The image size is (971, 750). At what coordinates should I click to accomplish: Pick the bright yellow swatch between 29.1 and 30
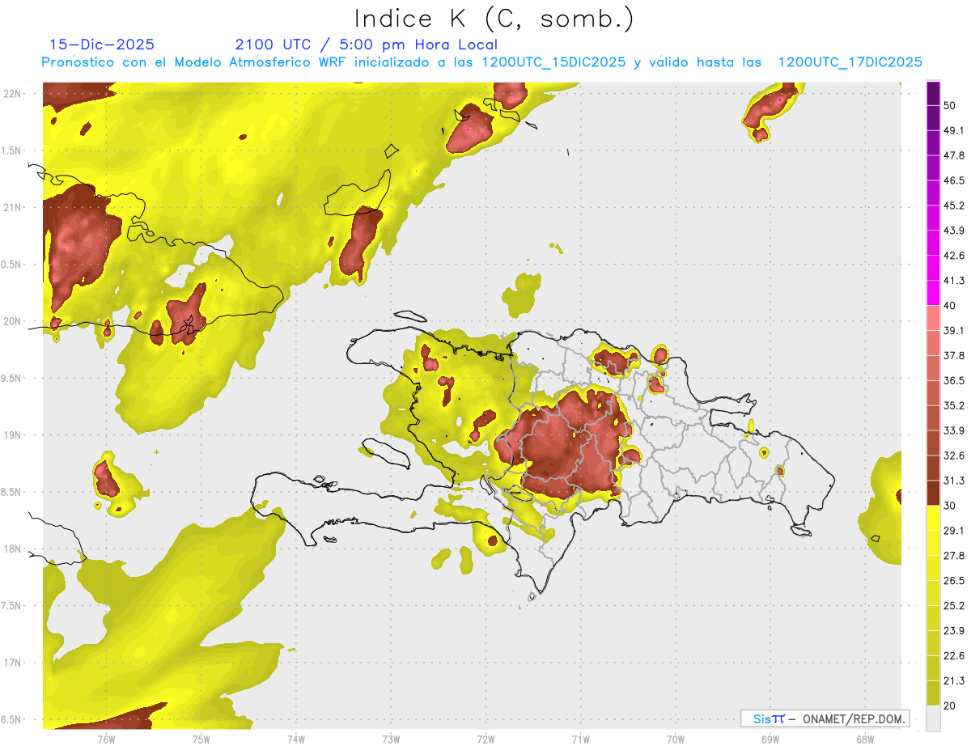933,518
